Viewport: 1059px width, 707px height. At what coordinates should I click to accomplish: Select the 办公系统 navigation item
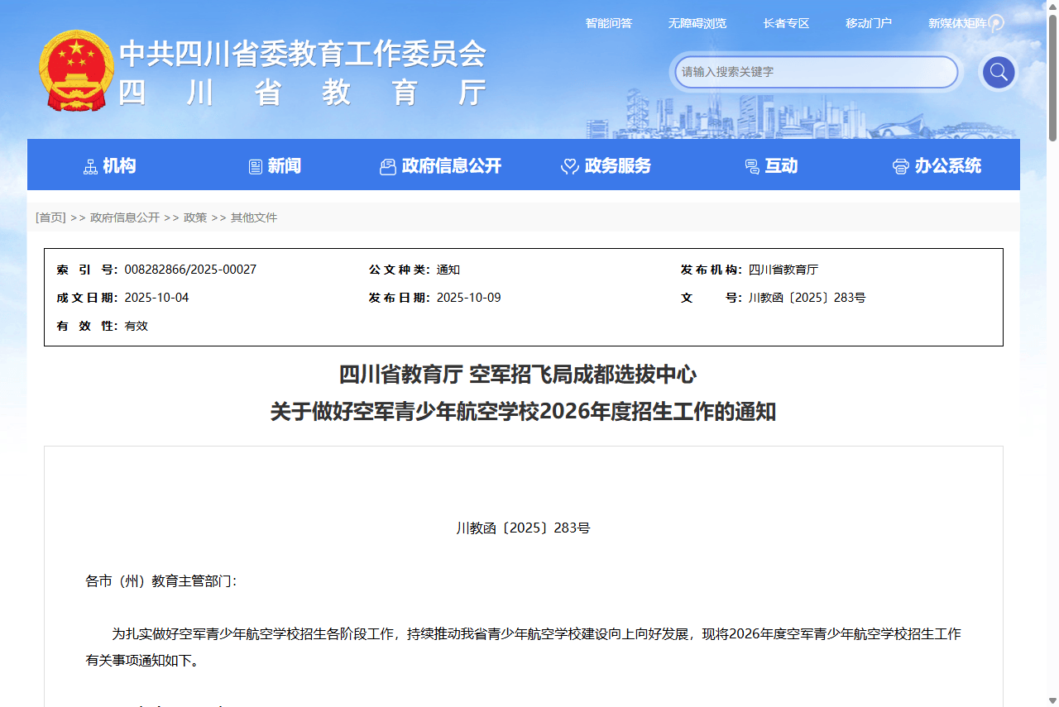[x=947, y=166]
